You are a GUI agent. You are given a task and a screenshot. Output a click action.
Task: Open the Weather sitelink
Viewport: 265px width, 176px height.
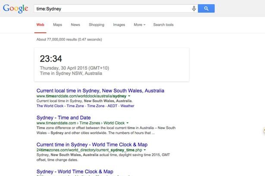127,106
